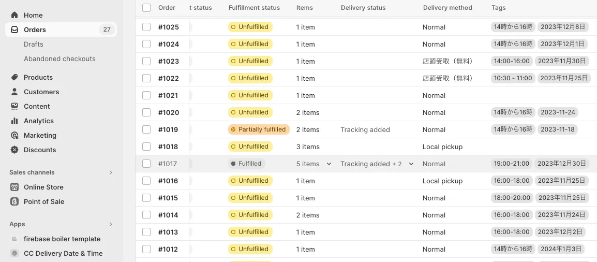Open order #1022 link

[169, 78]
